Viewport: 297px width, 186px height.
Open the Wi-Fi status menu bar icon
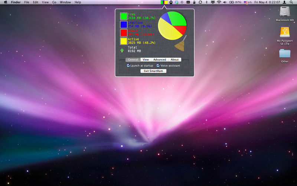pyautogui.click(x=219, y=2)
